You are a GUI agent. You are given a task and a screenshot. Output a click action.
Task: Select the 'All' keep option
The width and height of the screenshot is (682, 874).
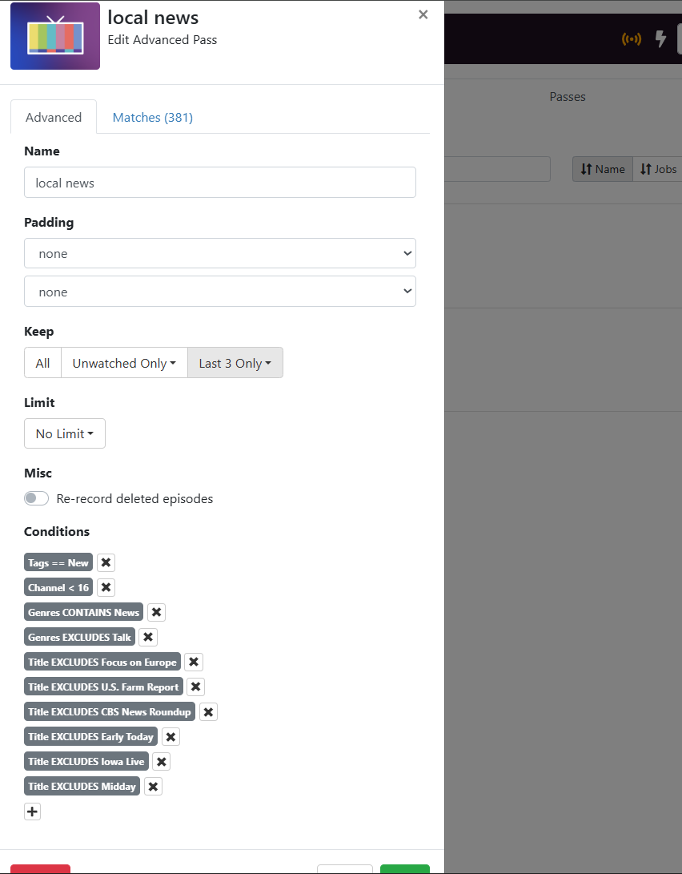(42, 363)
